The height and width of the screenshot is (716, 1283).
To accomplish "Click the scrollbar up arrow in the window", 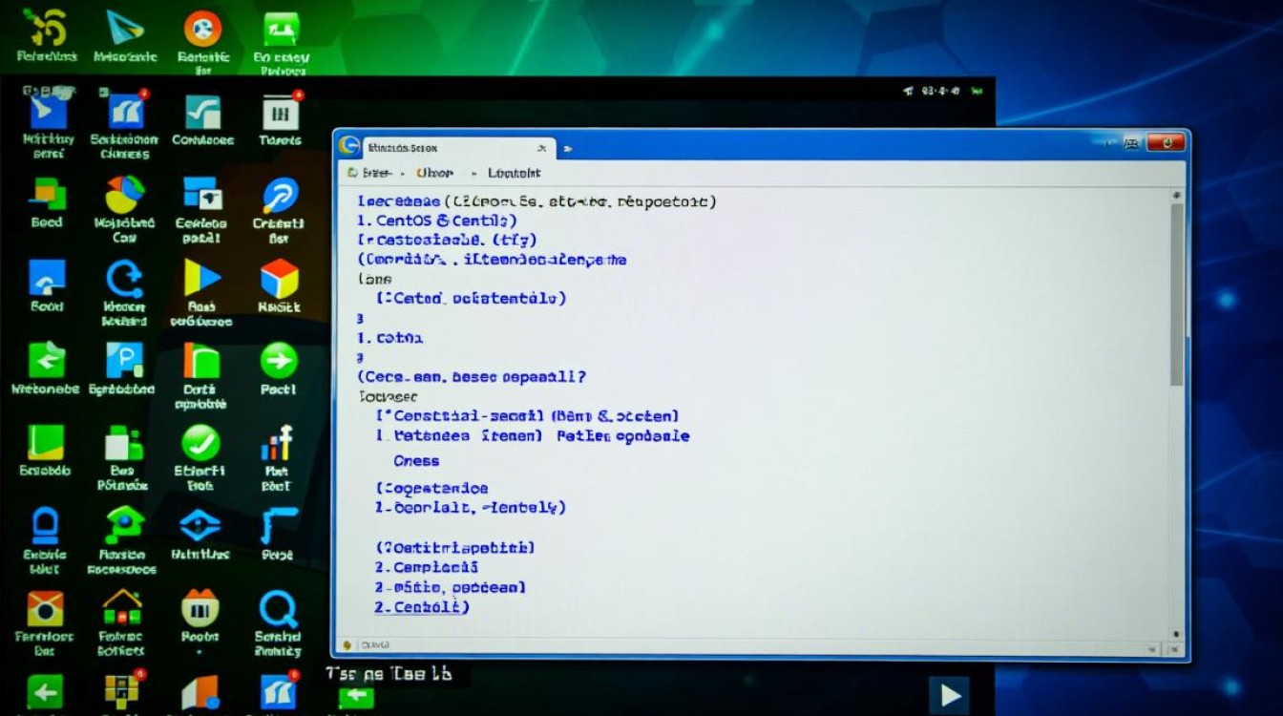I will (x=1177, y=194).
